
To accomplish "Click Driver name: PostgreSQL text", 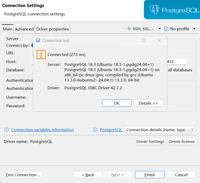I will pyautogui.click(x=28, y=141).
